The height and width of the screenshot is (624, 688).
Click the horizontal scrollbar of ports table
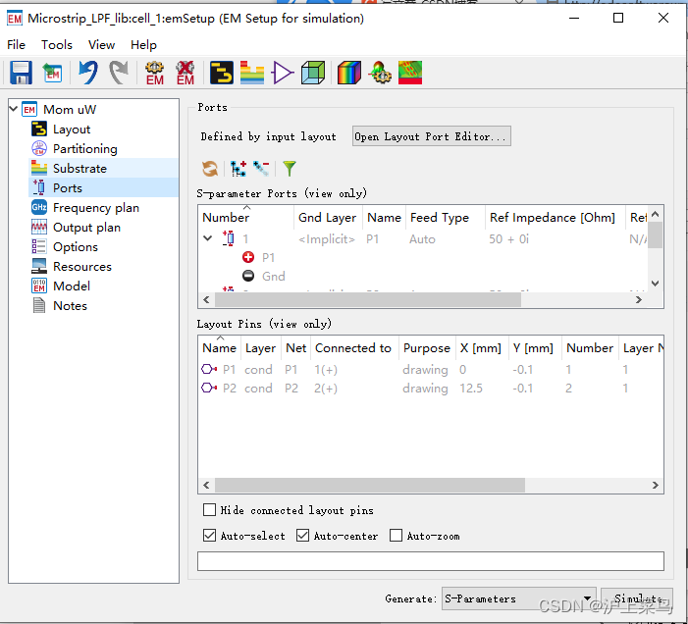(368, 299)
